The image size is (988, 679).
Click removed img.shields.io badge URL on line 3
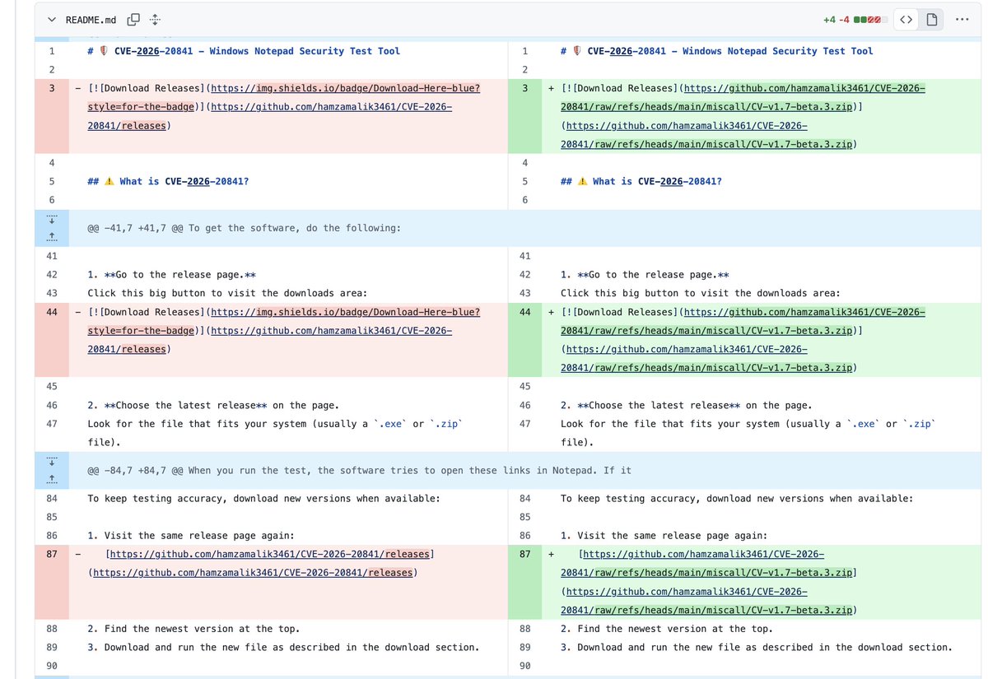(345, 88)
